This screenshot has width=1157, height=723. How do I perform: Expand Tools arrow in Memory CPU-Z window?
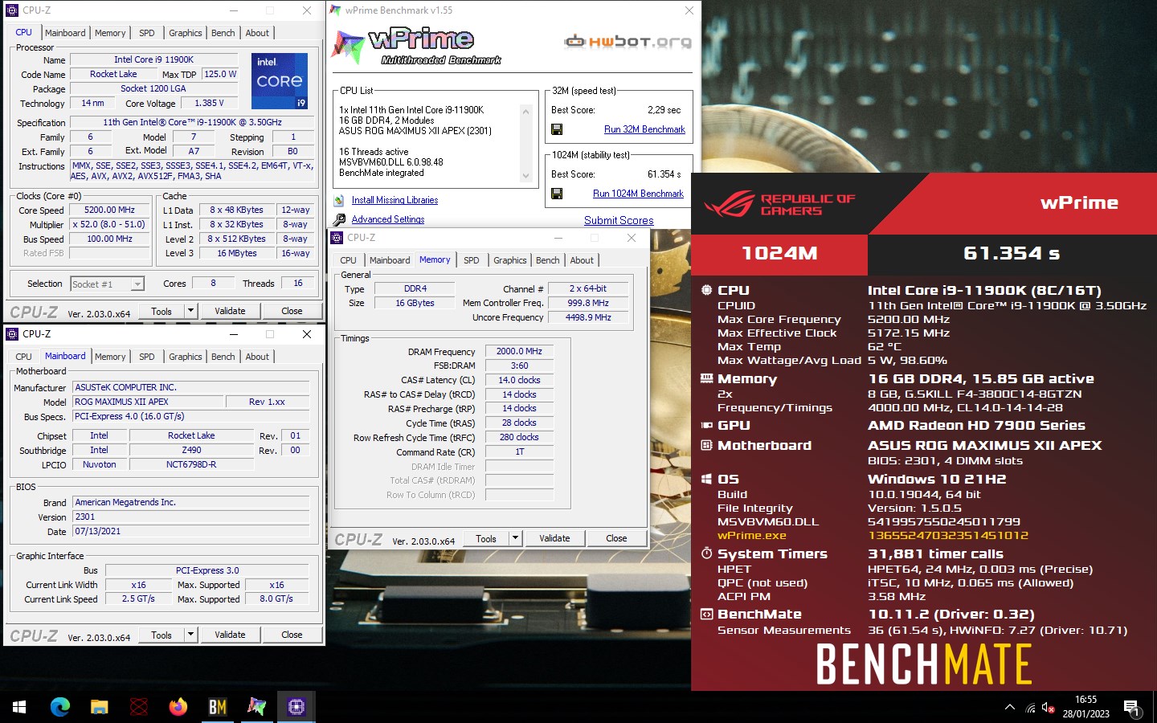tap(515, 538)
